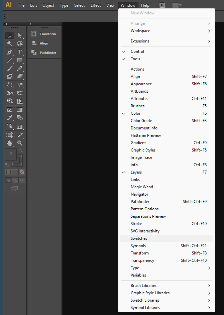Open the Pathfinder panel button
Viewport: 224px width, 315px height.
(x=44, y=52)
